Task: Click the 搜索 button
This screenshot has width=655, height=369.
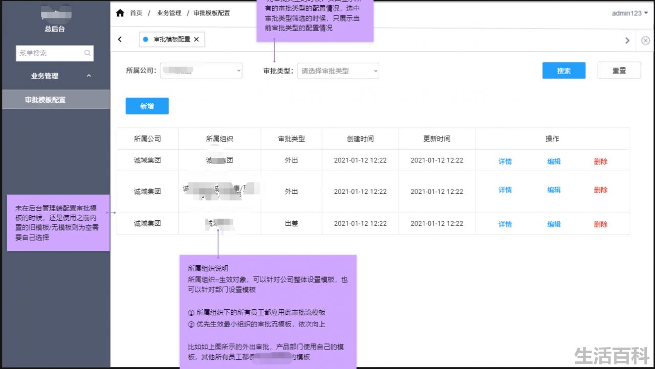Action: (x=564, y=71)
